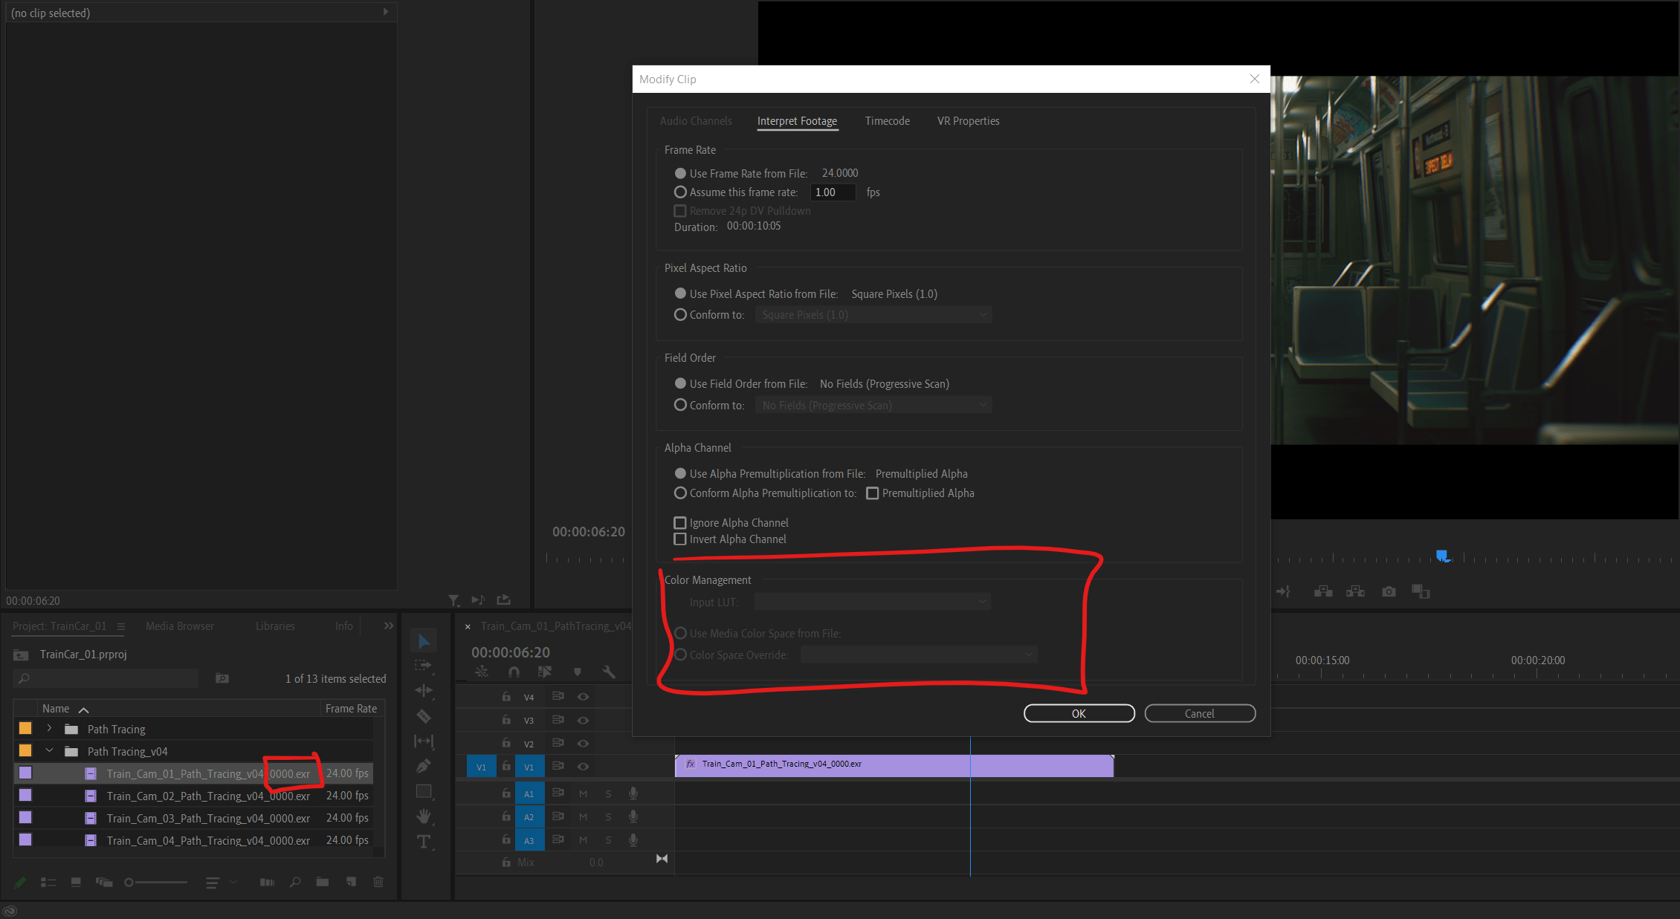Confirm changes with the OK button
Screen dimensions: 1680x919
pyautogui.click(x=1079, y=713)
